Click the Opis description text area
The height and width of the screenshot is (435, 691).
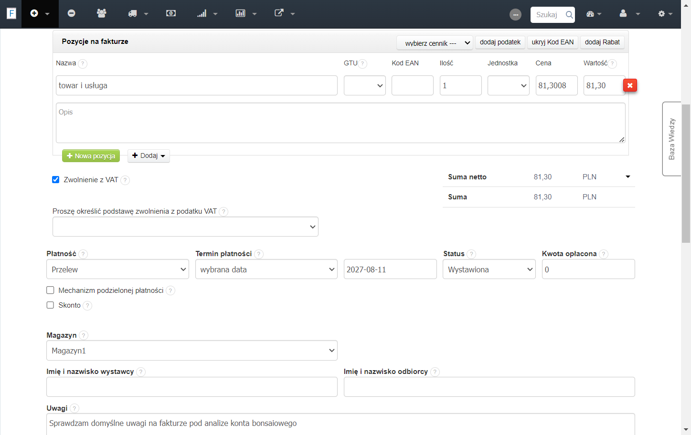[x=340, y=123]
